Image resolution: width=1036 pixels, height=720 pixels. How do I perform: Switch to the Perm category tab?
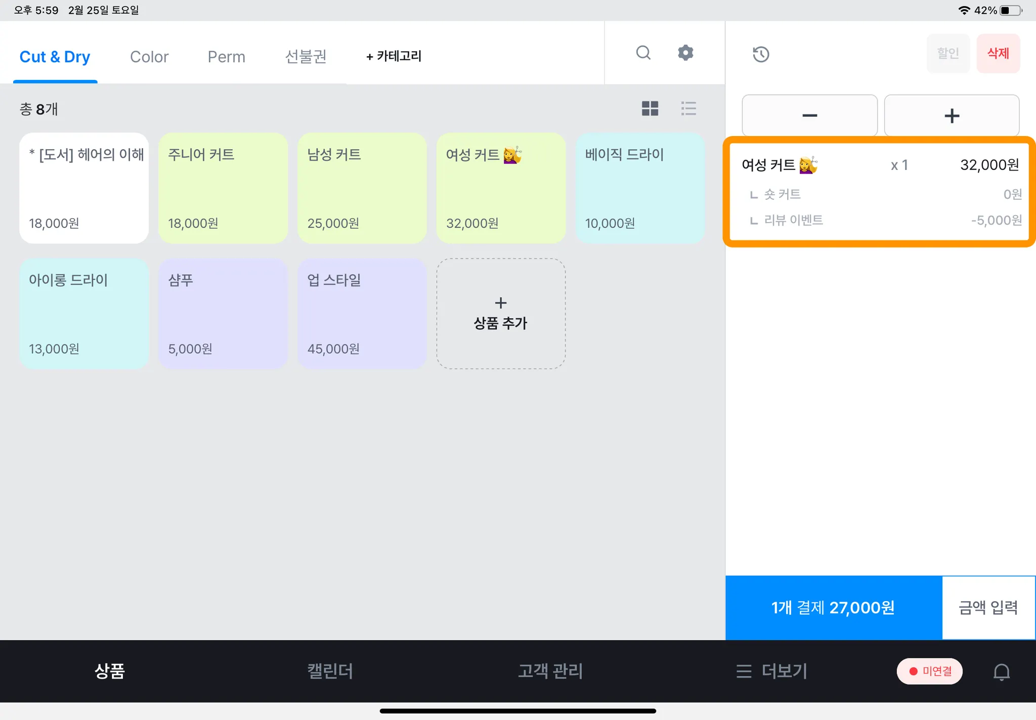226,57
